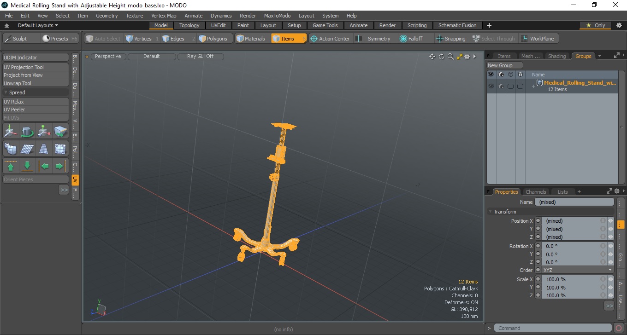Open the rotation Order XYZ dropdown

578,270
